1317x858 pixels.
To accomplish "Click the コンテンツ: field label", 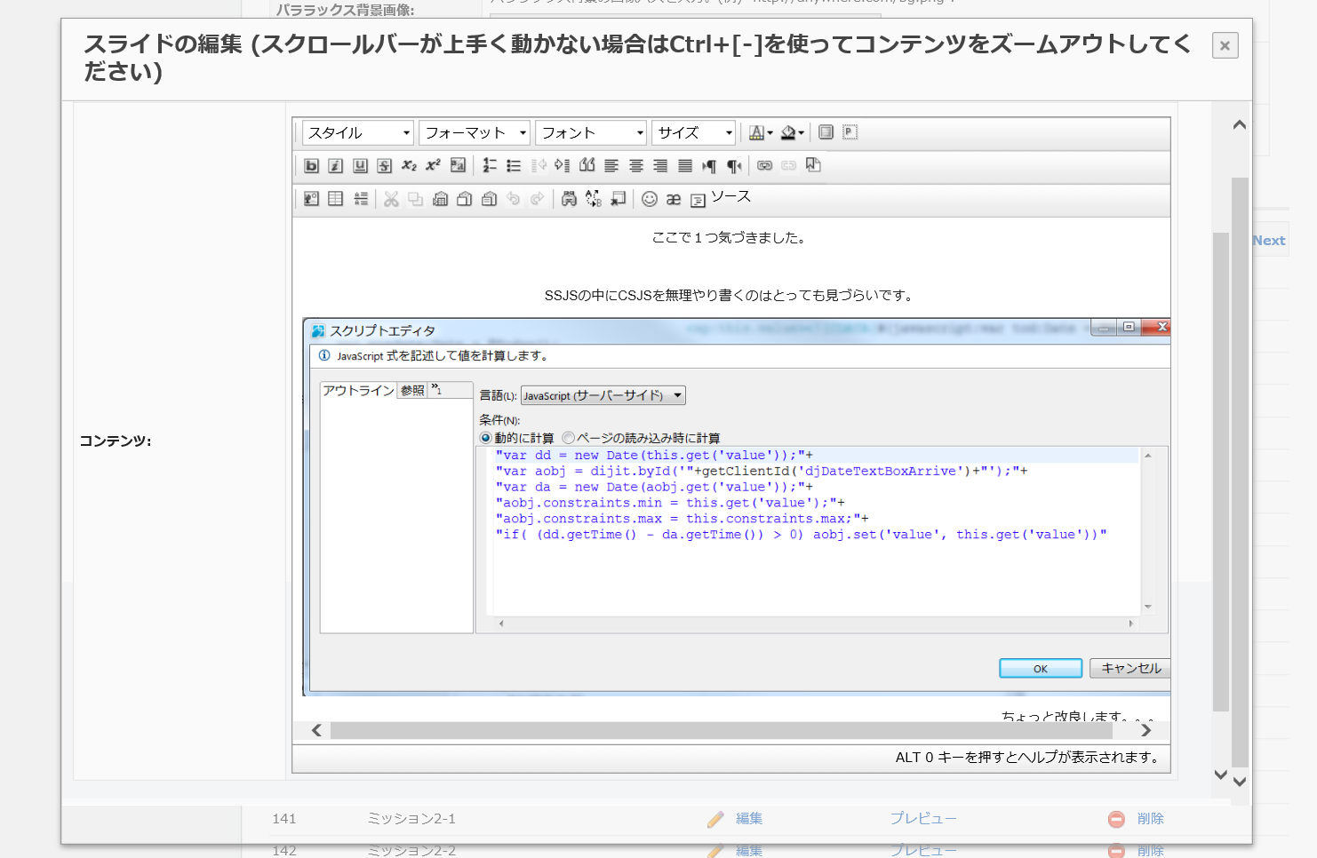I will pos(116,441).
